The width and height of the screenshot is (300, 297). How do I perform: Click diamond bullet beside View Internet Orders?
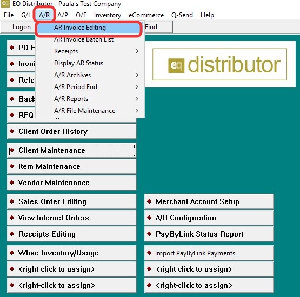12,218
